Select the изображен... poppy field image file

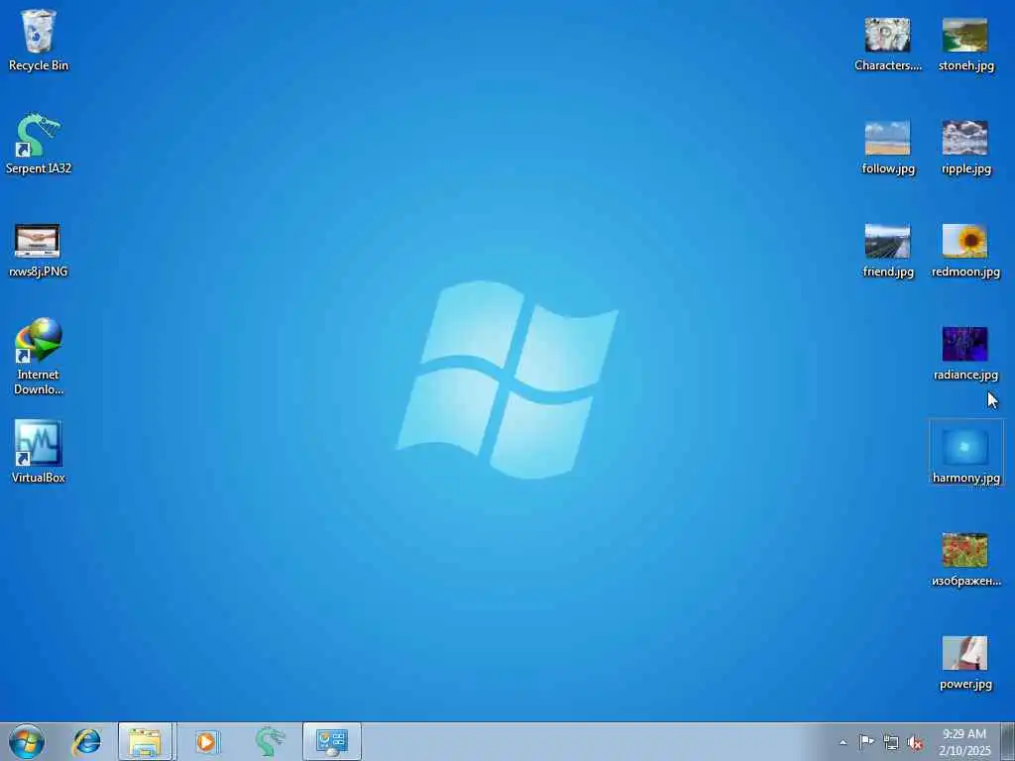965,559
